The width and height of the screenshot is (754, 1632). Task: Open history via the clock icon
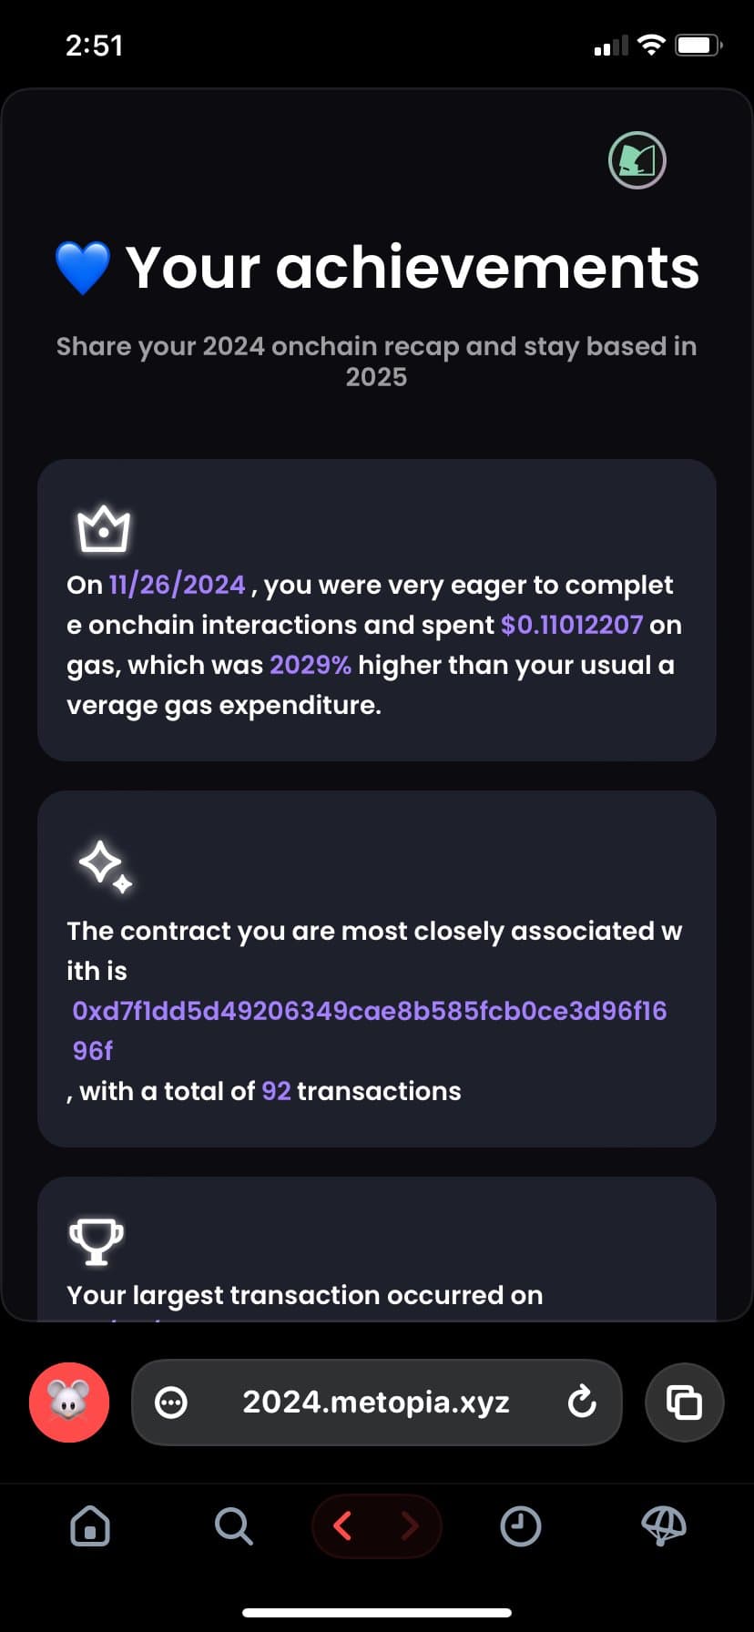520,1526
